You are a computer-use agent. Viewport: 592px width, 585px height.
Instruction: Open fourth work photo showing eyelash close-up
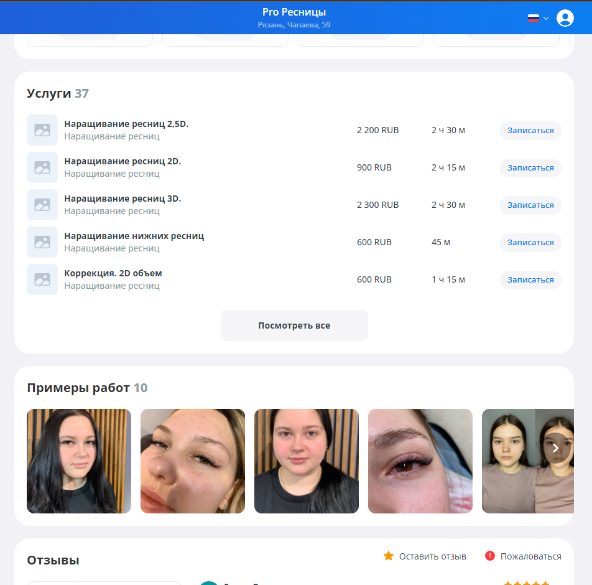point(420,461)
